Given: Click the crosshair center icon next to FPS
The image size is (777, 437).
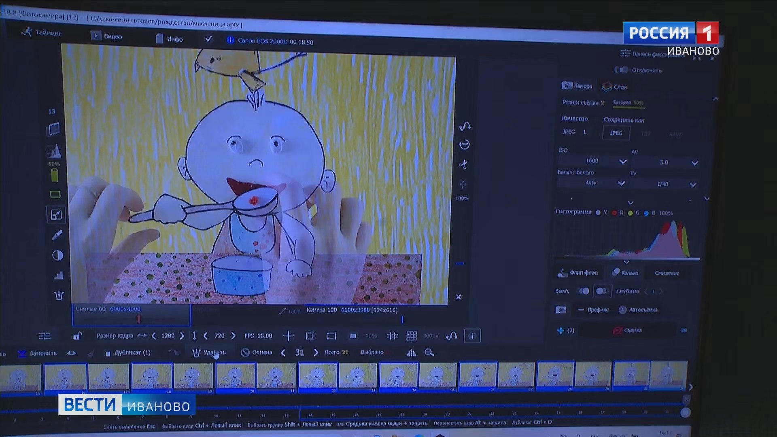Looking at the screenshot, I should pos(289,336).
